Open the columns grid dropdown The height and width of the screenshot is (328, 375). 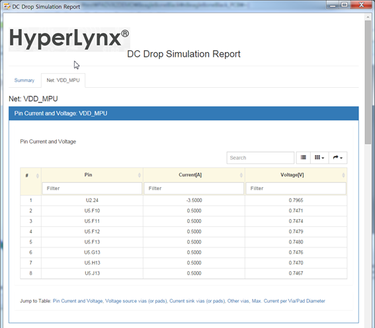click(319, 158)
